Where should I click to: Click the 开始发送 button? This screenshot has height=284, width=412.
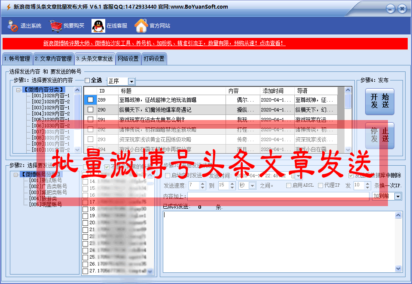pos(380,101)
